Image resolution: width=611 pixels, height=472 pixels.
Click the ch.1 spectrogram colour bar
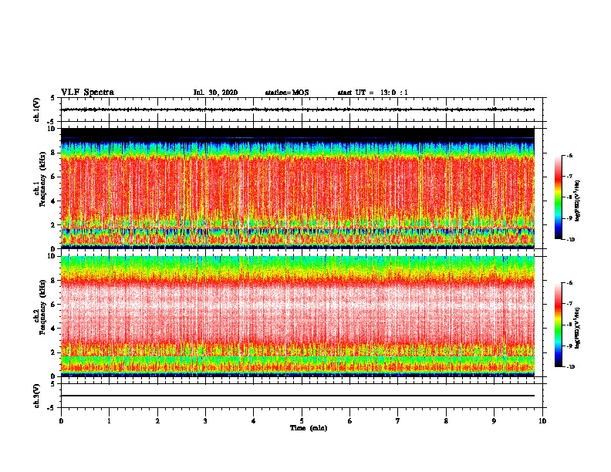[558, 197]
